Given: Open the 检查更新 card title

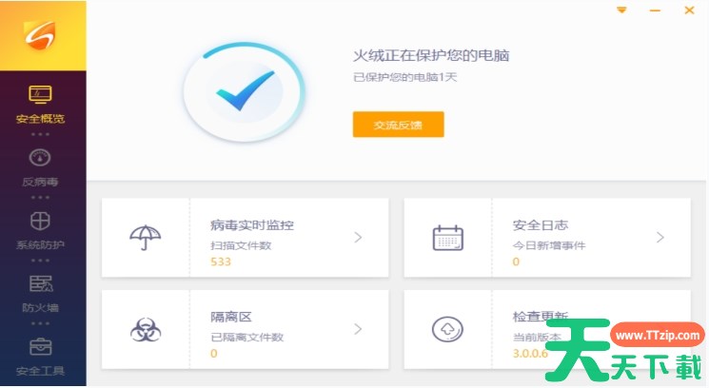Looking at the screenshot, I should pyautogui.click(x=541, y=316).
